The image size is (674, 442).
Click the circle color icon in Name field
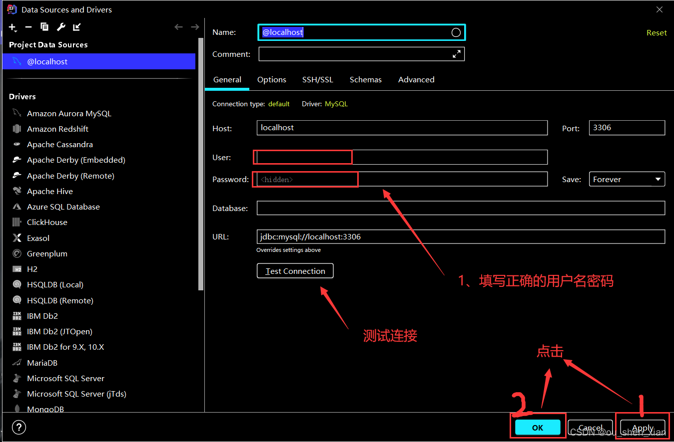tap(456, 32)
